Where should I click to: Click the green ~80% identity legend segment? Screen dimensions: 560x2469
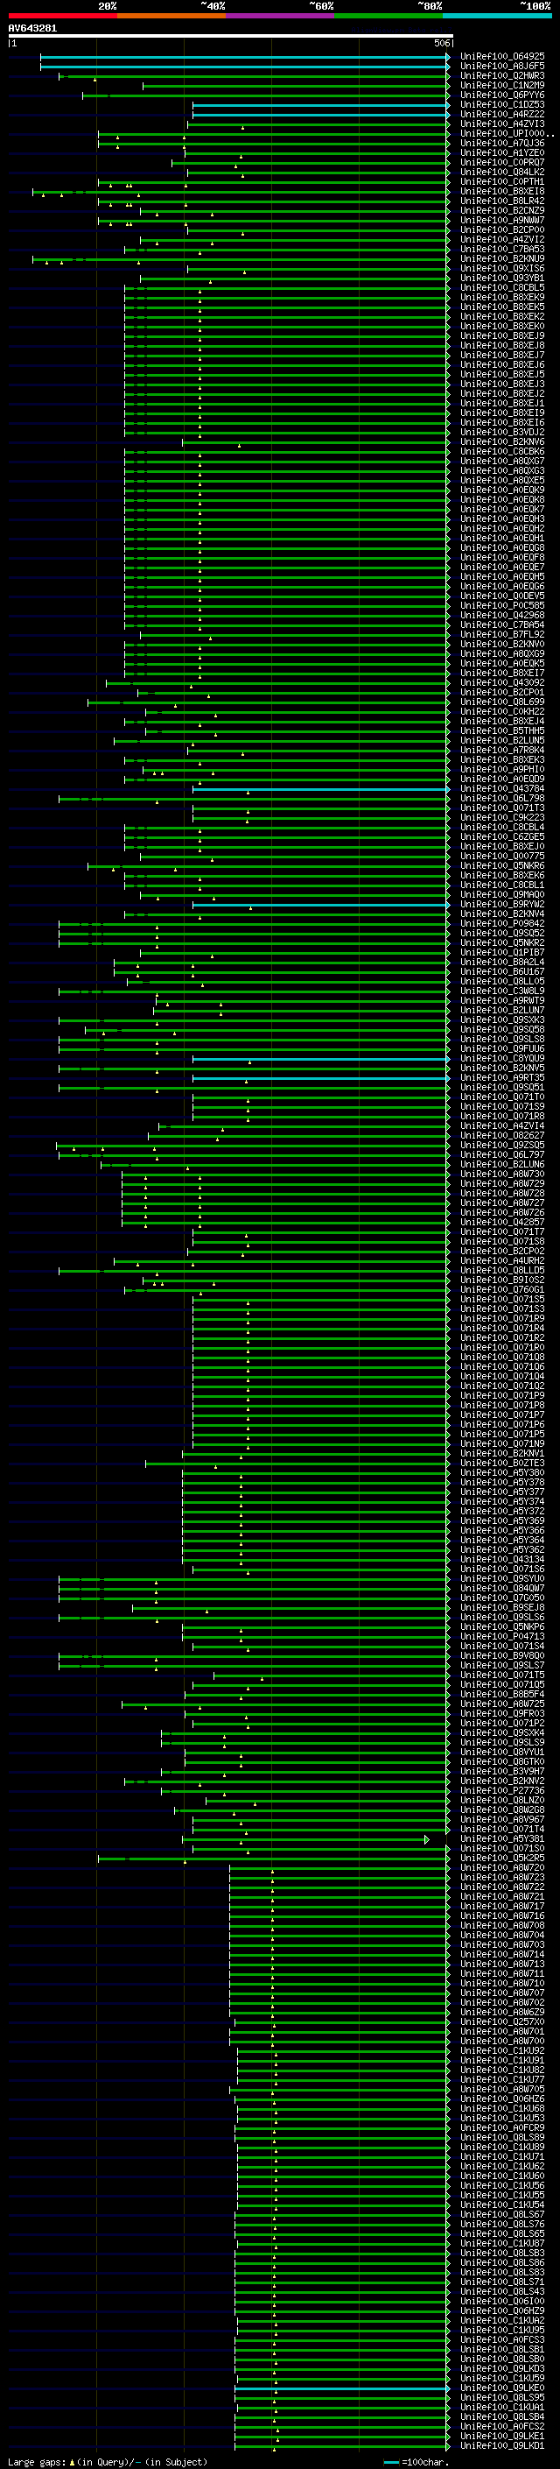(388, 17)
